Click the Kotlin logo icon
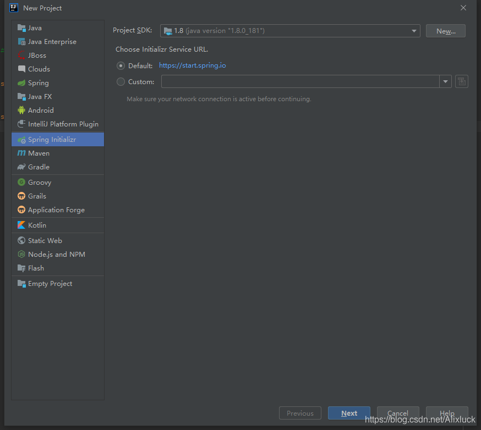 point(21,225)
